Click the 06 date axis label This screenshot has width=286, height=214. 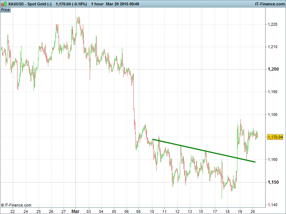(x=127, y=211)
